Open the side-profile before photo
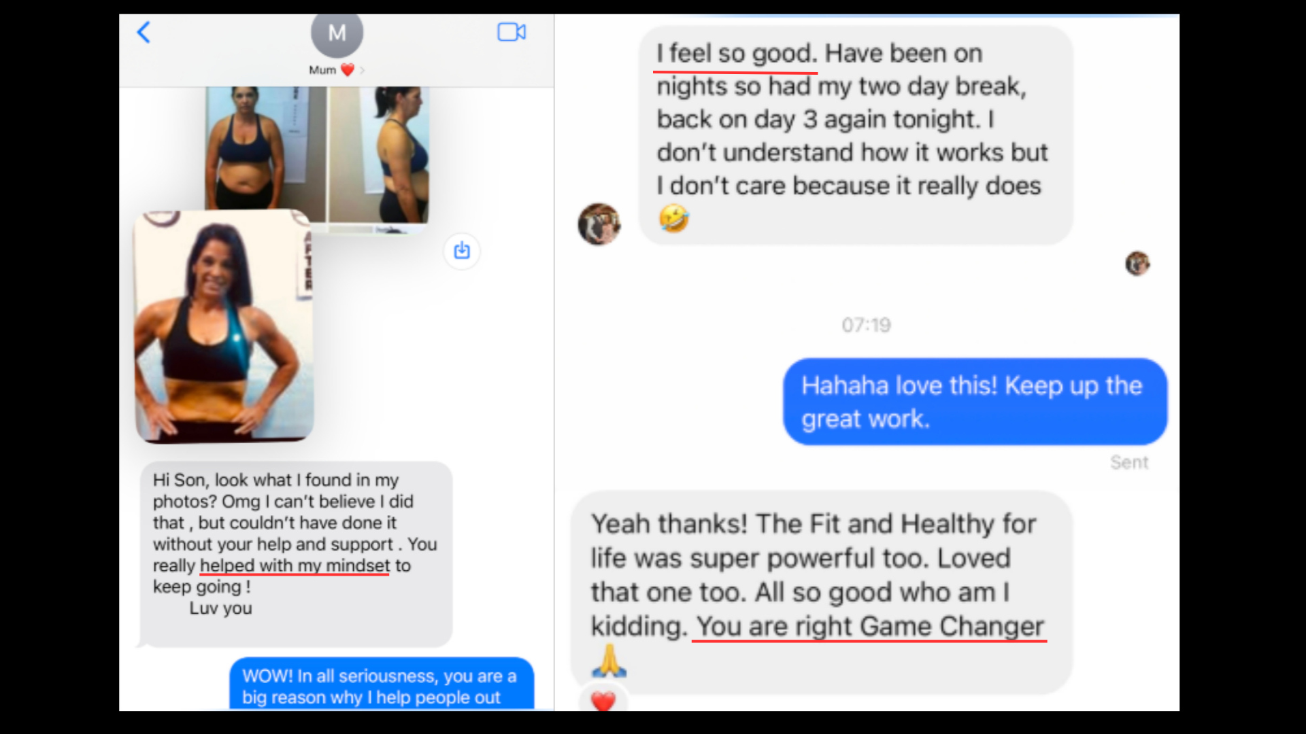This screenshot has width=1306, height=734. 379,155
